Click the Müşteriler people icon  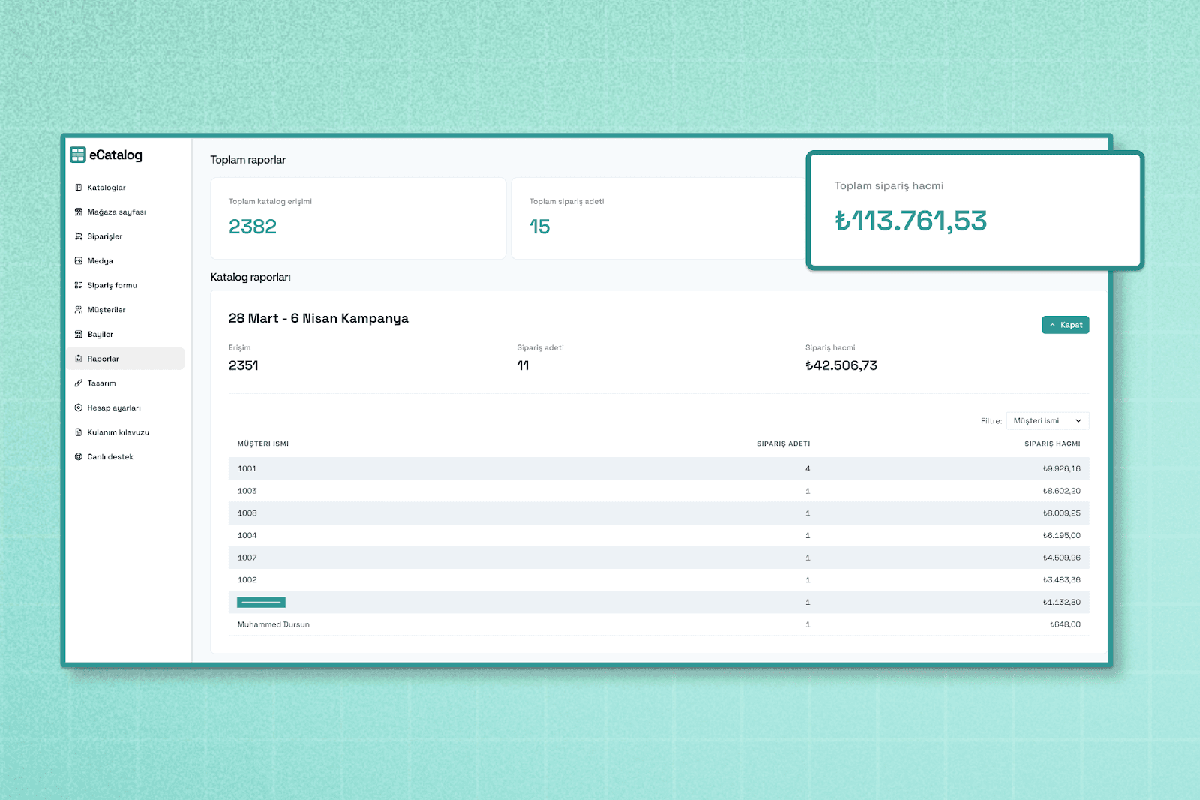coord(79,310)
